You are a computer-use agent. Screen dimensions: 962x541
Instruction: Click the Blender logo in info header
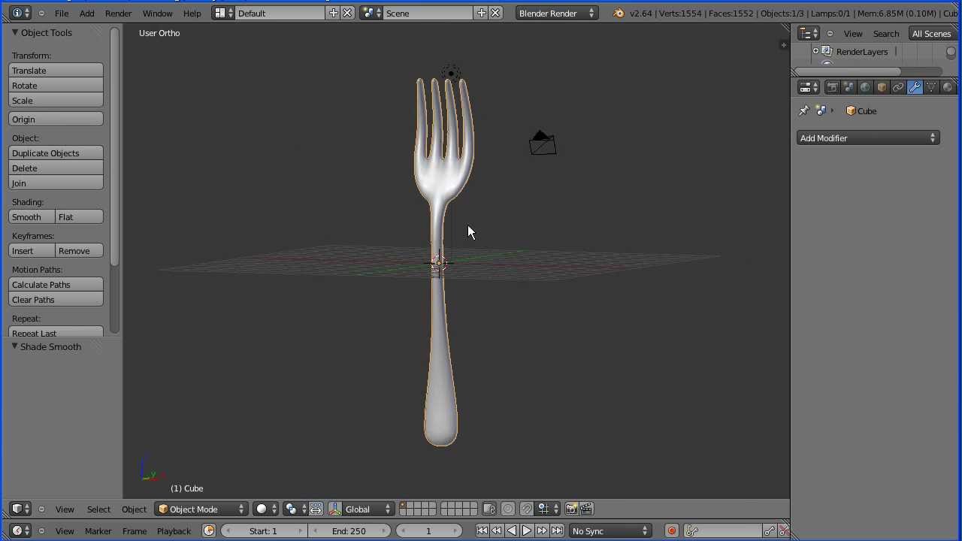tap(619, 14)
